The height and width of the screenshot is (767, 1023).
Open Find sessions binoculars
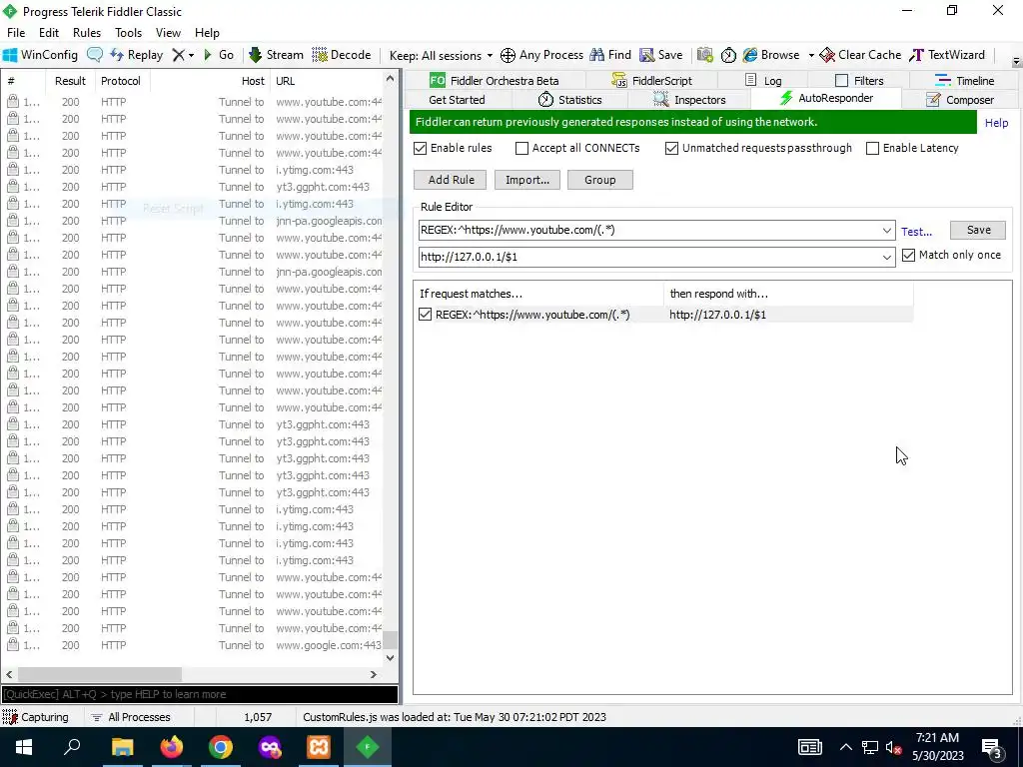point(610,55)
